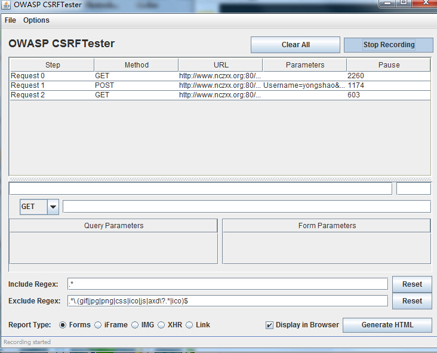Screen dimensions: 437x353
Task: Click Request 2's GET method cell
Action: coord(136,95)
